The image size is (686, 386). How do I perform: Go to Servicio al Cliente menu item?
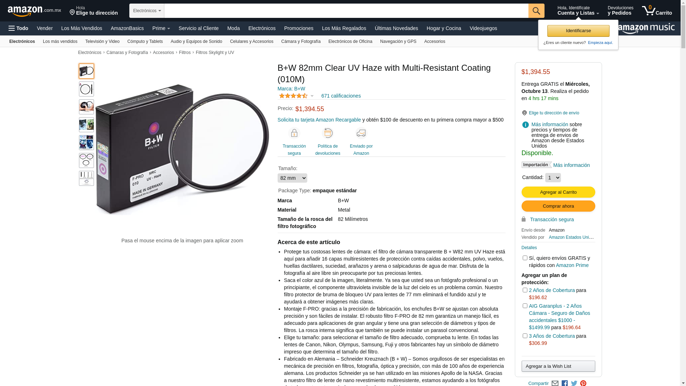tap(199, 28)
